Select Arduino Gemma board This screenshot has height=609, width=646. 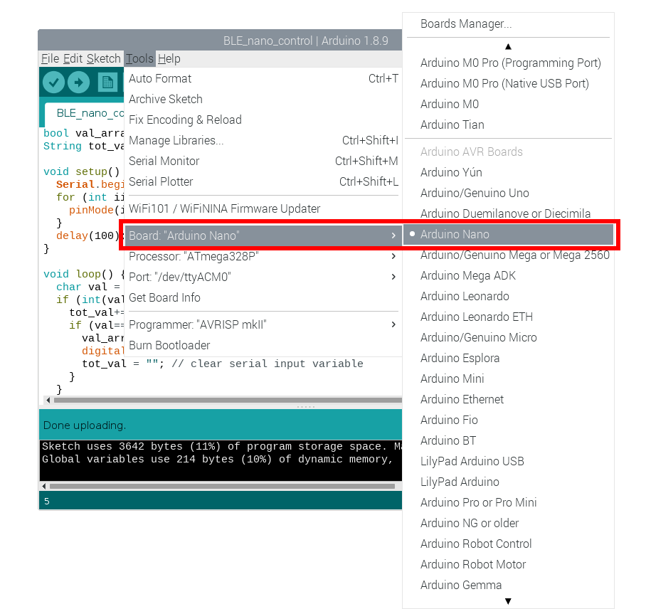[508, 585]
